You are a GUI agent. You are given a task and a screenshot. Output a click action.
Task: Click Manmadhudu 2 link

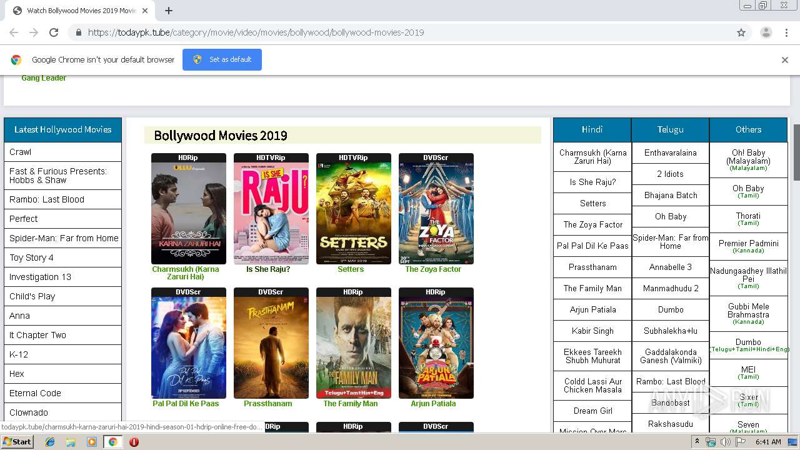[x=671, y=288]
